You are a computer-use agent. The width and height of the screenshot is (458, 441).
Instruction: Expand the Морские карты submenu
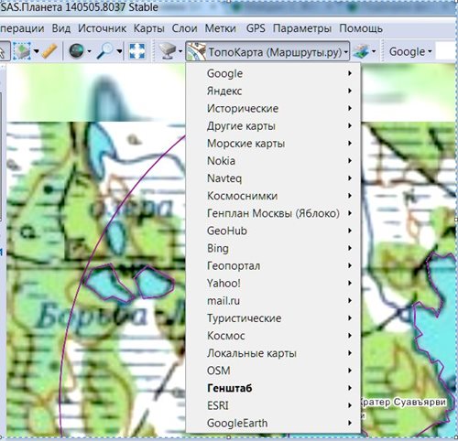[273, 144]
